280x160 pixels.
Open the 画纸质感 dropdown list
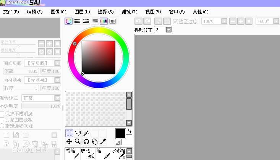(57, 63)
